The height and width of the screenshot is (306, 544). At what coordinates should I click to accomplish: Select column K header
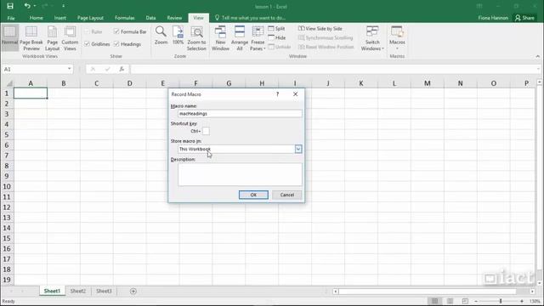coord(360,83)
